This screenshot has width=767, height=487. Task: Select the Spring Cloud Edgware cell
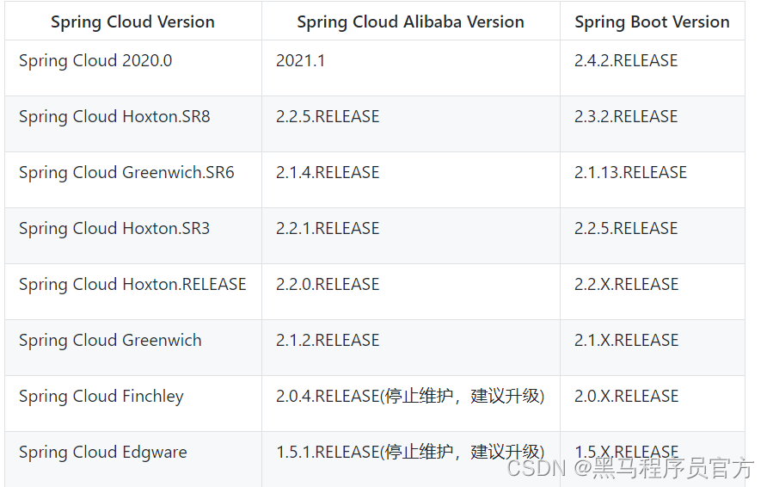pyautogui.click(x=103, y=453)
